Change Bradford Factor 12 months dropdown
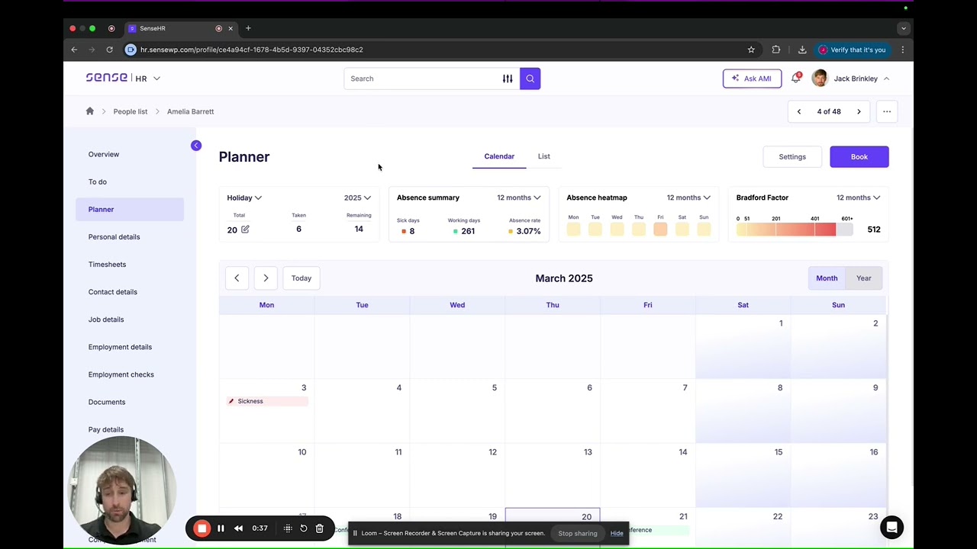The height and width of the screenshot is (549, 977). pos(858,197)
